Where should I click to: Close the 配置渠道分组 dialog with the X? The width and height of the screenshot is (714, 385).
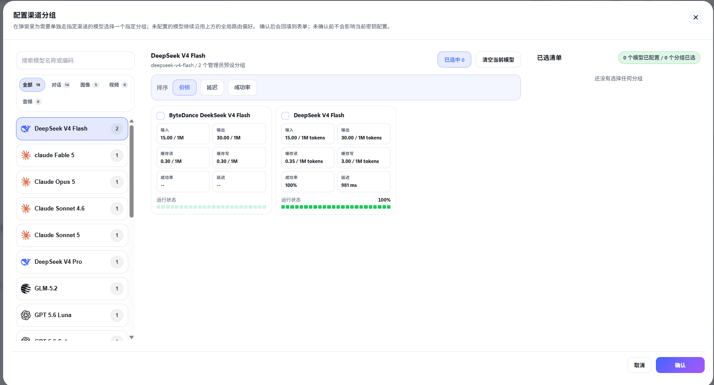[696, 17]
